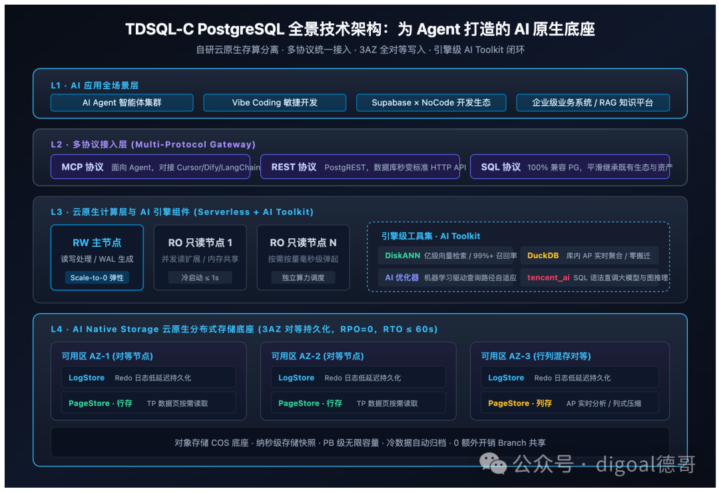This screenshot has height=493, width=719.
Task: Click the L3 云原生计算层 heading
Action: point(182,212)
